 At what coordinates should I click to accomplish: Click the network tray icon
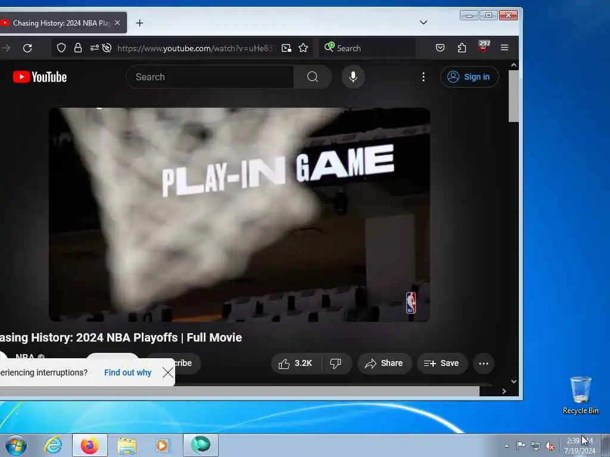[536, 446]
